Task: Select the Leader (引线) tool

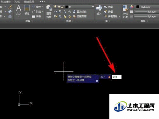Action: 36,11
